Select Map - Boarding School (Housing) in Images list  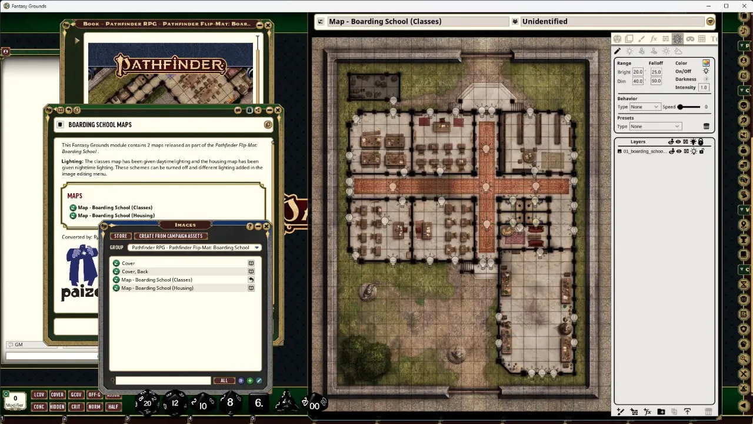coord(157,288)
